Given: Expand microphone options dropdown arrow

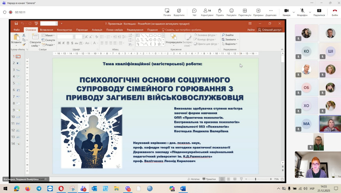Looking at the screenshot, I should click(x=310, y=12).
